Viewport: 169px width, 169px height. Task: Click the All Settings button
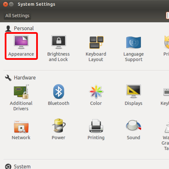coord(17,16)
